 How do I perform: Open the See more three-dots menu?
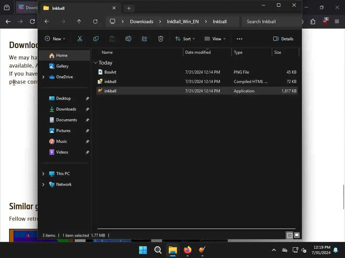(x=240, y=39)
